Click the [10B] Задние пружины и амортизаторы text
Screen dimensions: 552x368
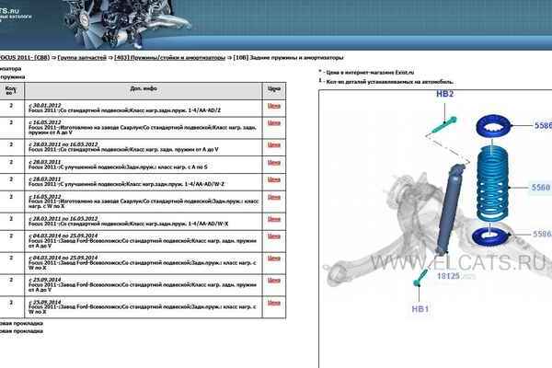tap(288, 57)
